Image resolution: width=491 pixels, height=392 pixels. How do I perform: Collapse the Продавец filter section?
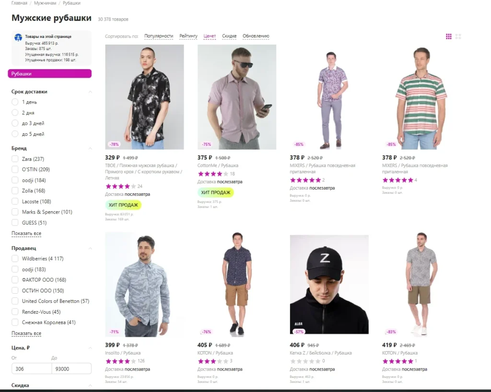pos(90,248)
